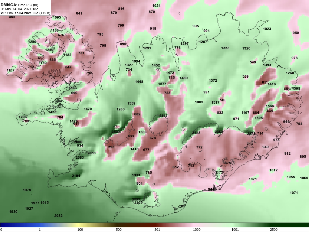Click the map value '1012'
Image resolution: width=309 pixels, height=232 pixels.
click(x=273, y=170)
